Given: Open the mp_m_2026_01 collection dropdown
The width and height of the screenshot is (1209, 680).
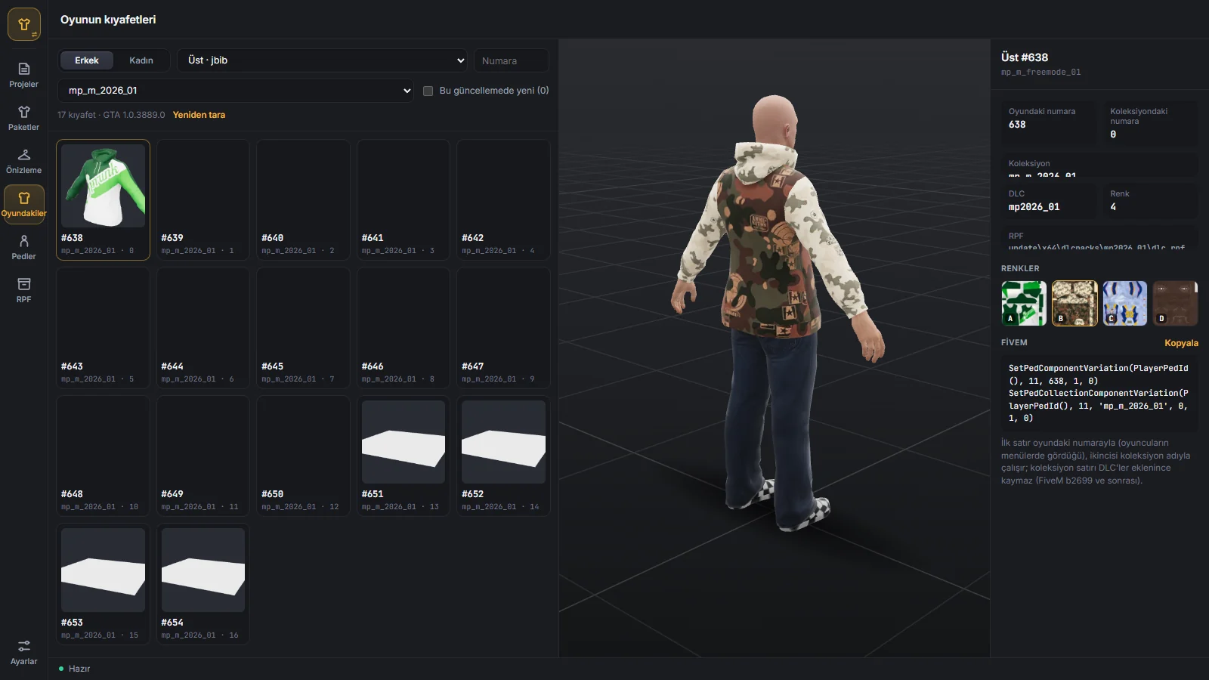Looking at the screenshot, I should [x=236, y=91].
